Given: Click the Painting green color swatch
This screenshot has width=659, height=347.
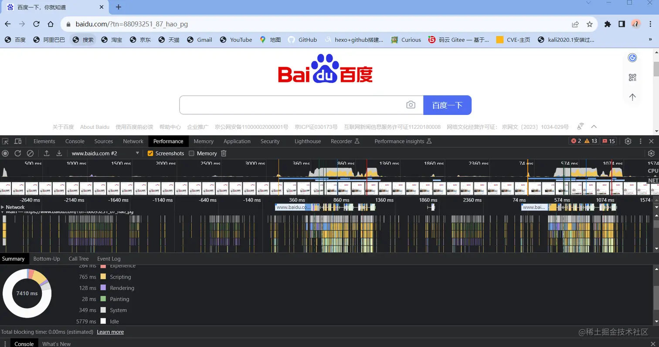Looking at the screenshot, I should (103, 299).
